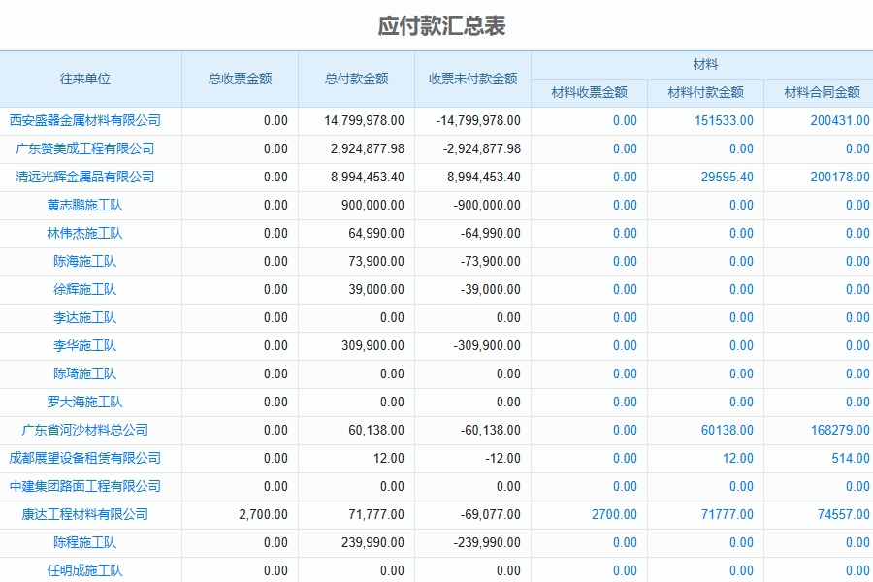Click the 往来单位 column header
Viewport: 873px width, 582px height.
coord(91,79)
